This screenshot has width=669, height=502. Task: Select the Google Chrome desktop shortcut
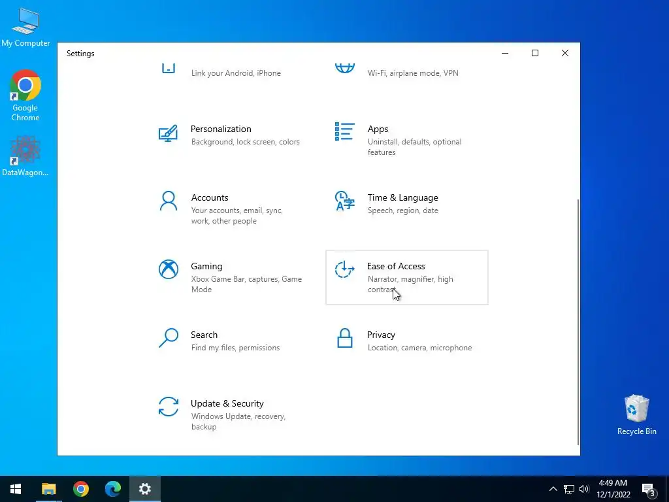25,95
